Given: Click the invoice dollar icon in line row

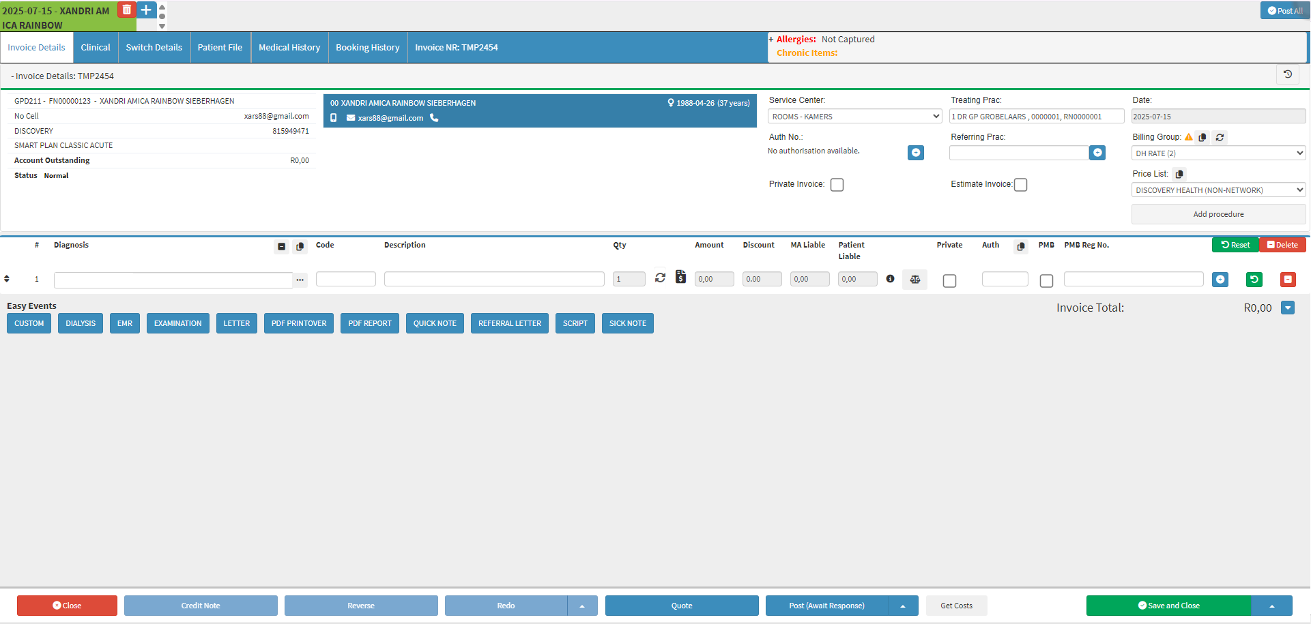Looking at the screenshot, I should pyautogui.click(x=680, y=277).
